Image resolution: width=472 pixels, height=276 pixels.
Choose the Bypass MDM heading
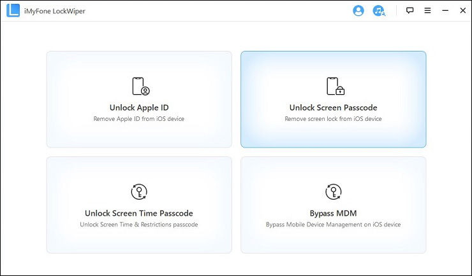(333, 213)
